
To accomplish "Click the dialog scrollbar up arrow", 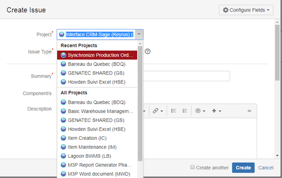I will [x=277, y=22].
